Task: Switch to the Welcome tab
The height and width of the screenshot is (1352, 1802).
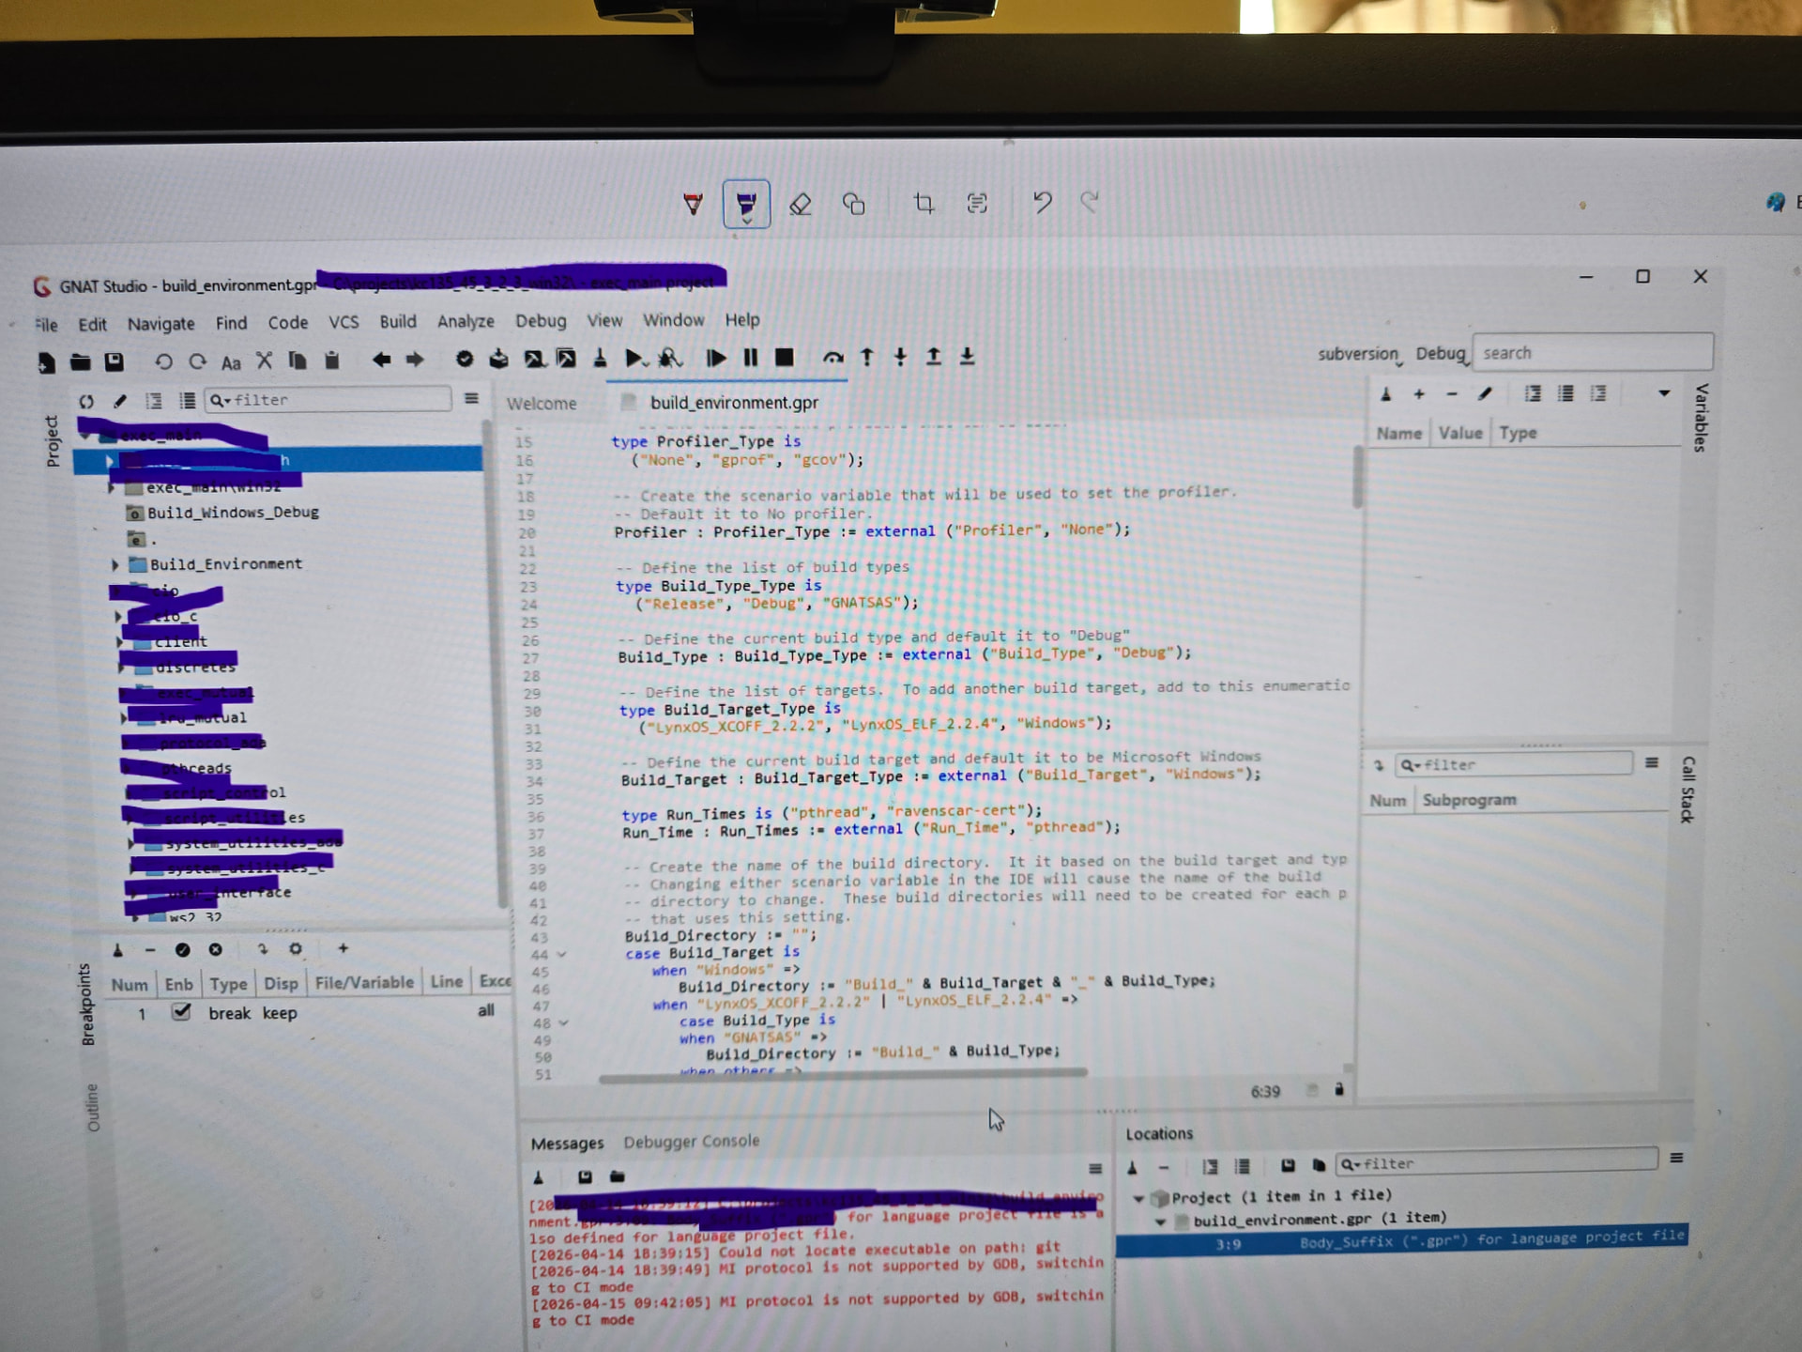Action: tap(542, 404)
